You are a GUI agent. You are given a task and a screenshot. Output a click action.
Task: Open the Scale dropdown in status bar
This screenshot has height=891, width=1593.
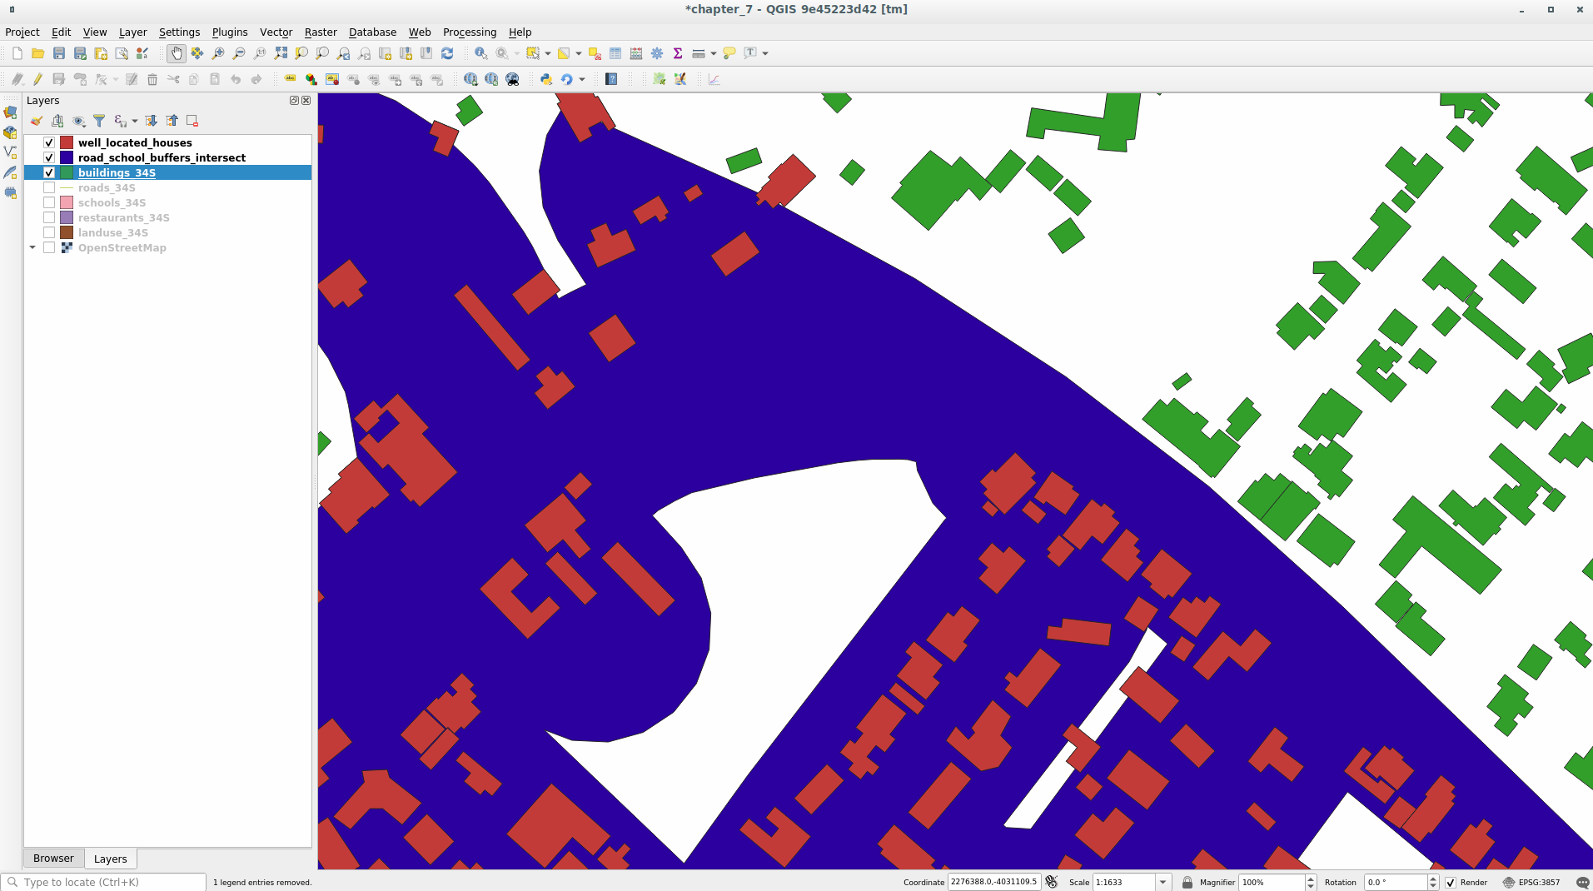point(1162,883)
